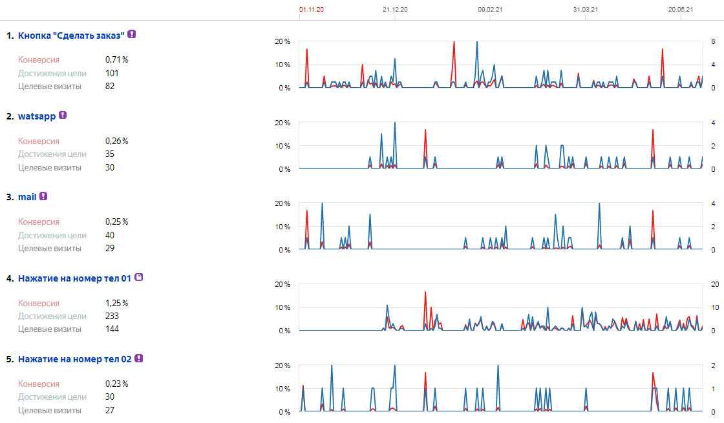Open the watsapp goal link
The height and width of the screenshot is (423, 724).
click(37, 116)
